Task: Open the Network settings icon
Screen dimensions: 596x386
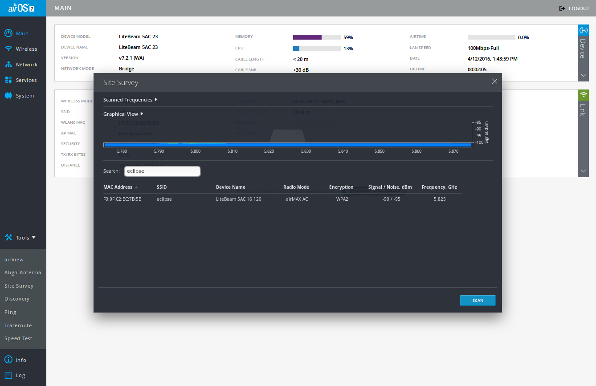Action: (x=8, y=65)
